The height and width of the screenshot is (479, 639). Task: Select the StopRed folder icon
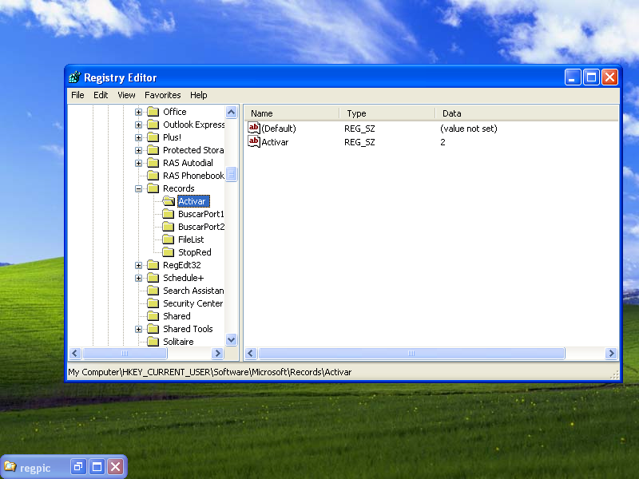pyautogui.click(x=169, y=252)
